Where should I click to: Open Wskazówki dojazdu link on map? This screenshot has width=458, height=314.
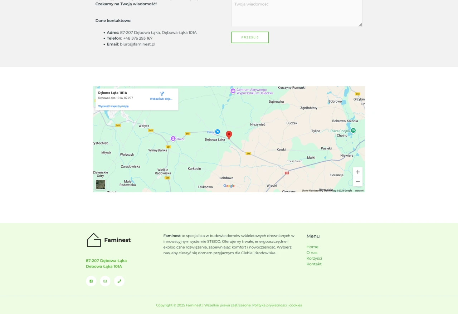pos(161,99)
